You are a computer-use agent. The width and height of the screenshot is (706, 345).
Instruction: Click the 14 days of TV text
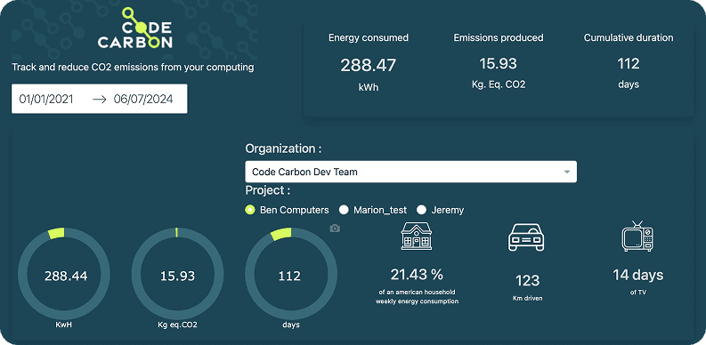[638, 275]
